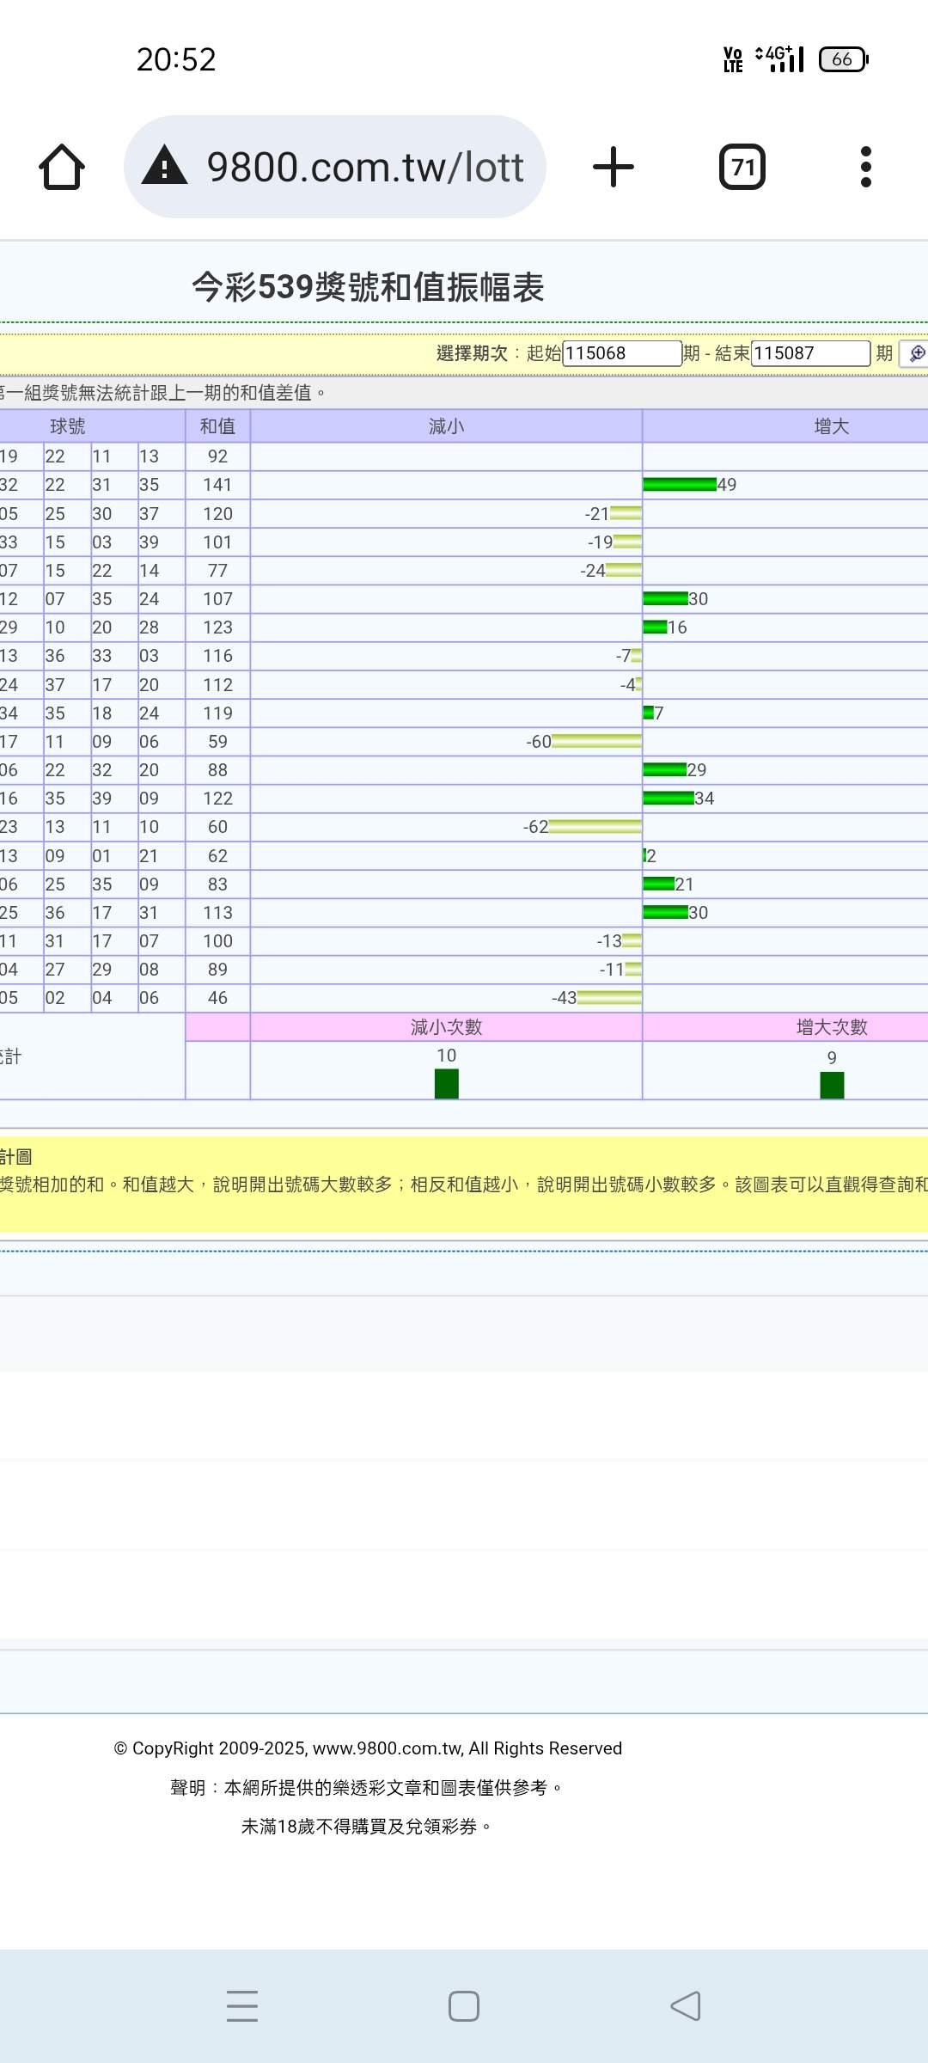Tap the battery indicator in status bar
The height and width of the screenshot is (2063, 928).
(x=843, y=59)
